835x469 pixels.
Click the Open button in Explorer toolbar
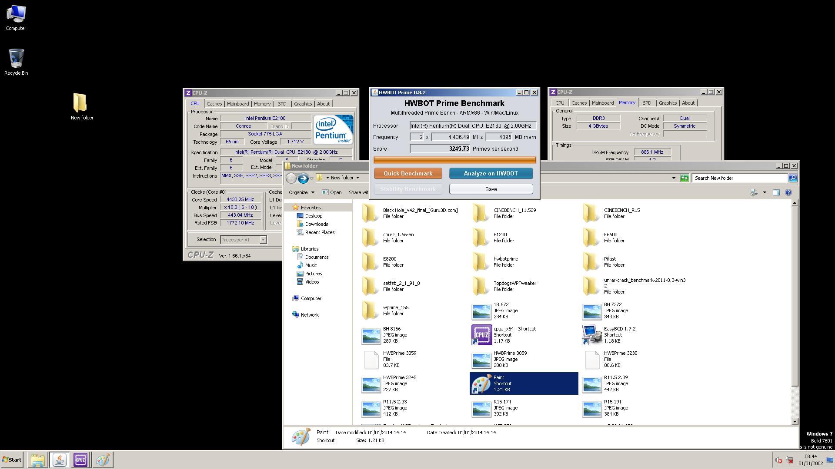click(332, 192)
